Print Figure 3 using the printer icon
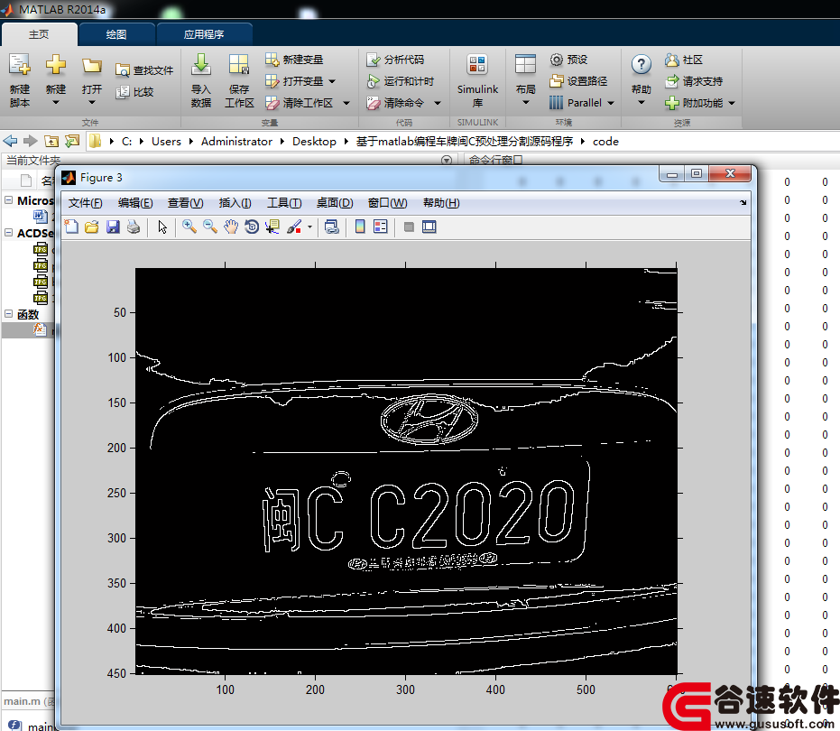Viewport: 840px width, 731px height. 134,227
